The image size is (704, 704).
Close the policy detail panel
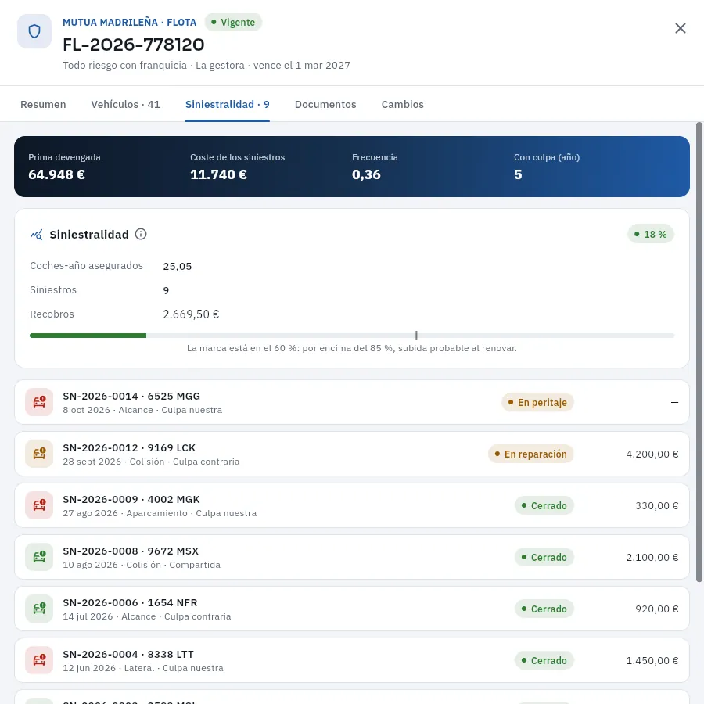[681, 28]
